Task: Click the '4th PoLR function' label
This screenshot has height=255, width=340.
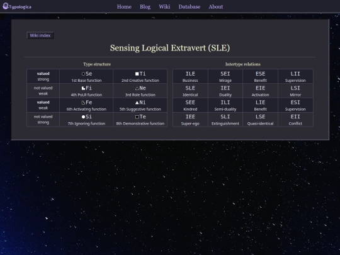Action: (86, 94)
